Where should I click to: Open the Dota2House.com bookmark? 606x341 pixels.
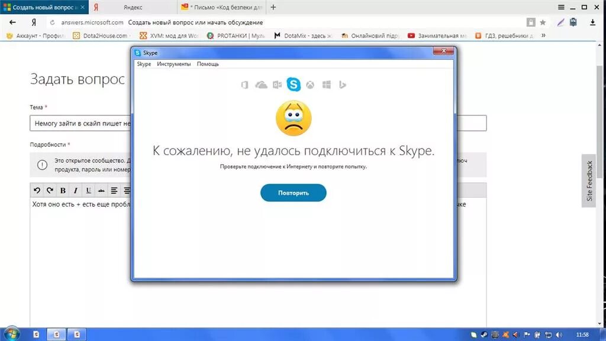102,36
